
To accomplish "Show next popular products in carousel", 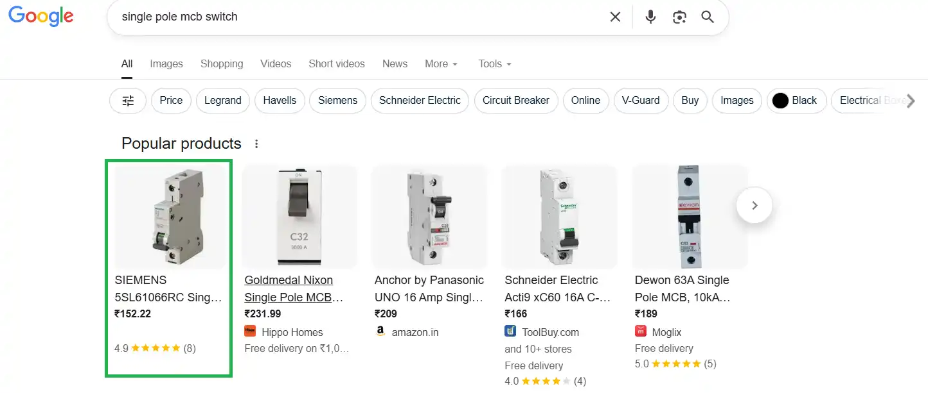I will 754,205.
